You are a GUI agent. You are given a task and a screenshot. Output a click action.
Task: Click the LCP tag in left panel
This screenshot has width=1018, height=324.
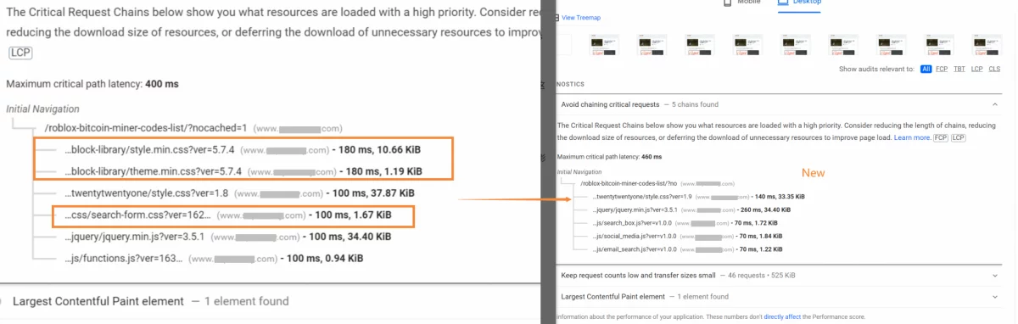click(x=20, y=53)
